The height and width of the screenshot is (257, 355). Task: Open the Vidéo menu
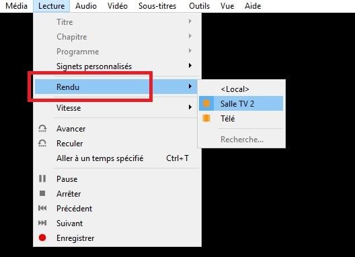click(x=118, y=6)
